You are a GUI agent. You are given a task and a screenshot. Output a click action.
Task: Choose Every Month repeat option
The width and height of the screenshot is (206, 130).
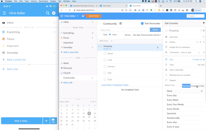coord(185,109)
